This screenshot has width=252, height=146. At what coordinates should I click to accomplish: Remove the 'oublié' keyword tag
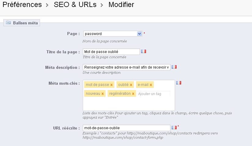tap(131, 85)
